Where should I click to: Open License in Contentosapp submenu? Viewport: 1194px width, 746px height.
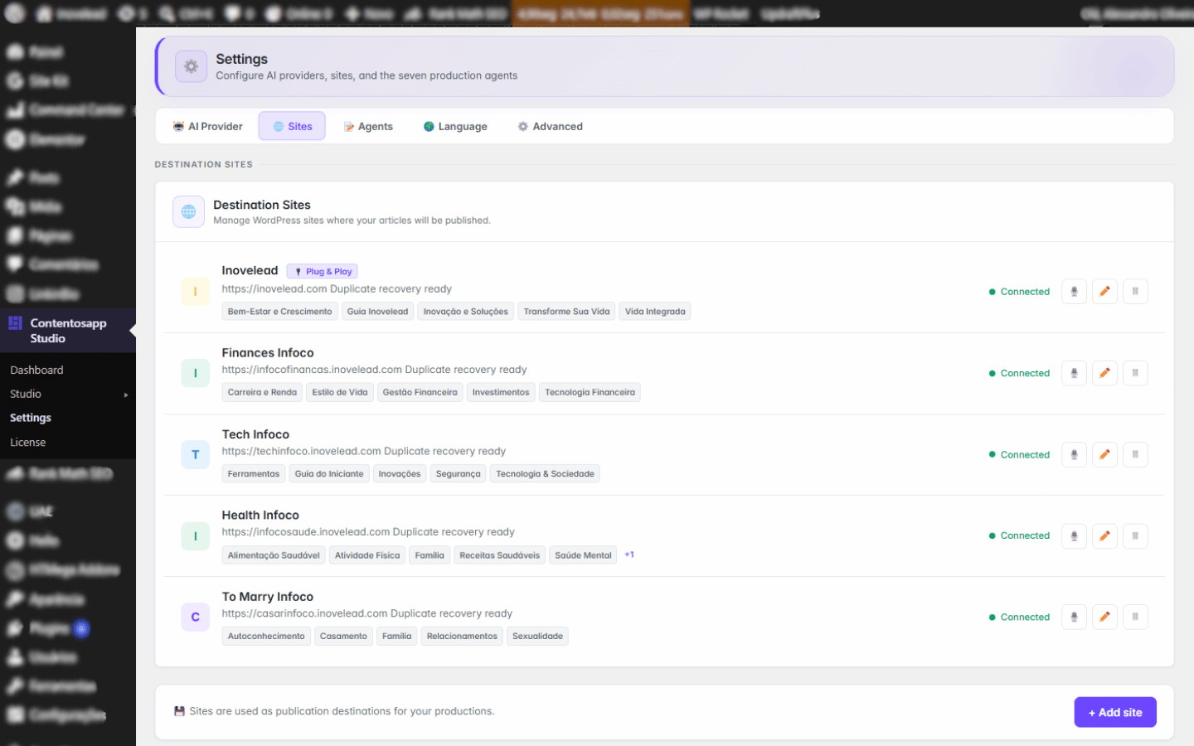tap(27, 443)
